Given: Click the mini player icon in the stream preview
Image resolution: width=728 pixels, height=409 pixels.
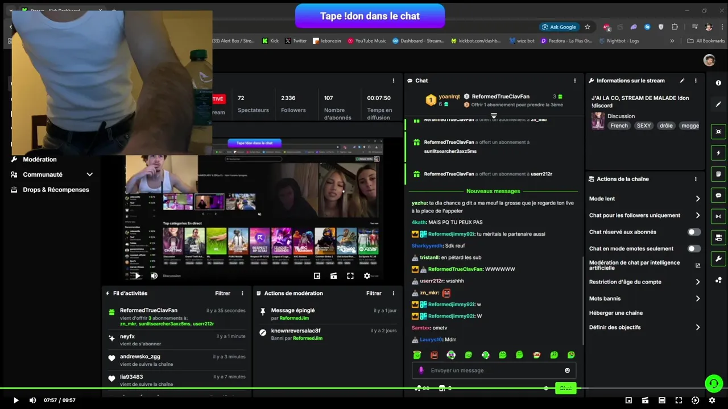Looking at the screenshot, I should pyautogui.click(x=317, y=276).
